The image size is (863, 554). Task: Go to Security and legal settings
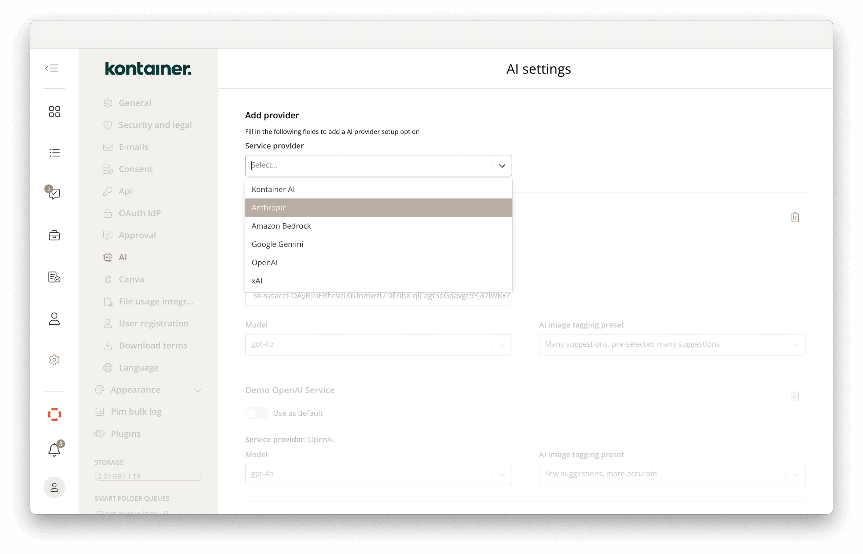pyautogui.click(x=155, y=125)
